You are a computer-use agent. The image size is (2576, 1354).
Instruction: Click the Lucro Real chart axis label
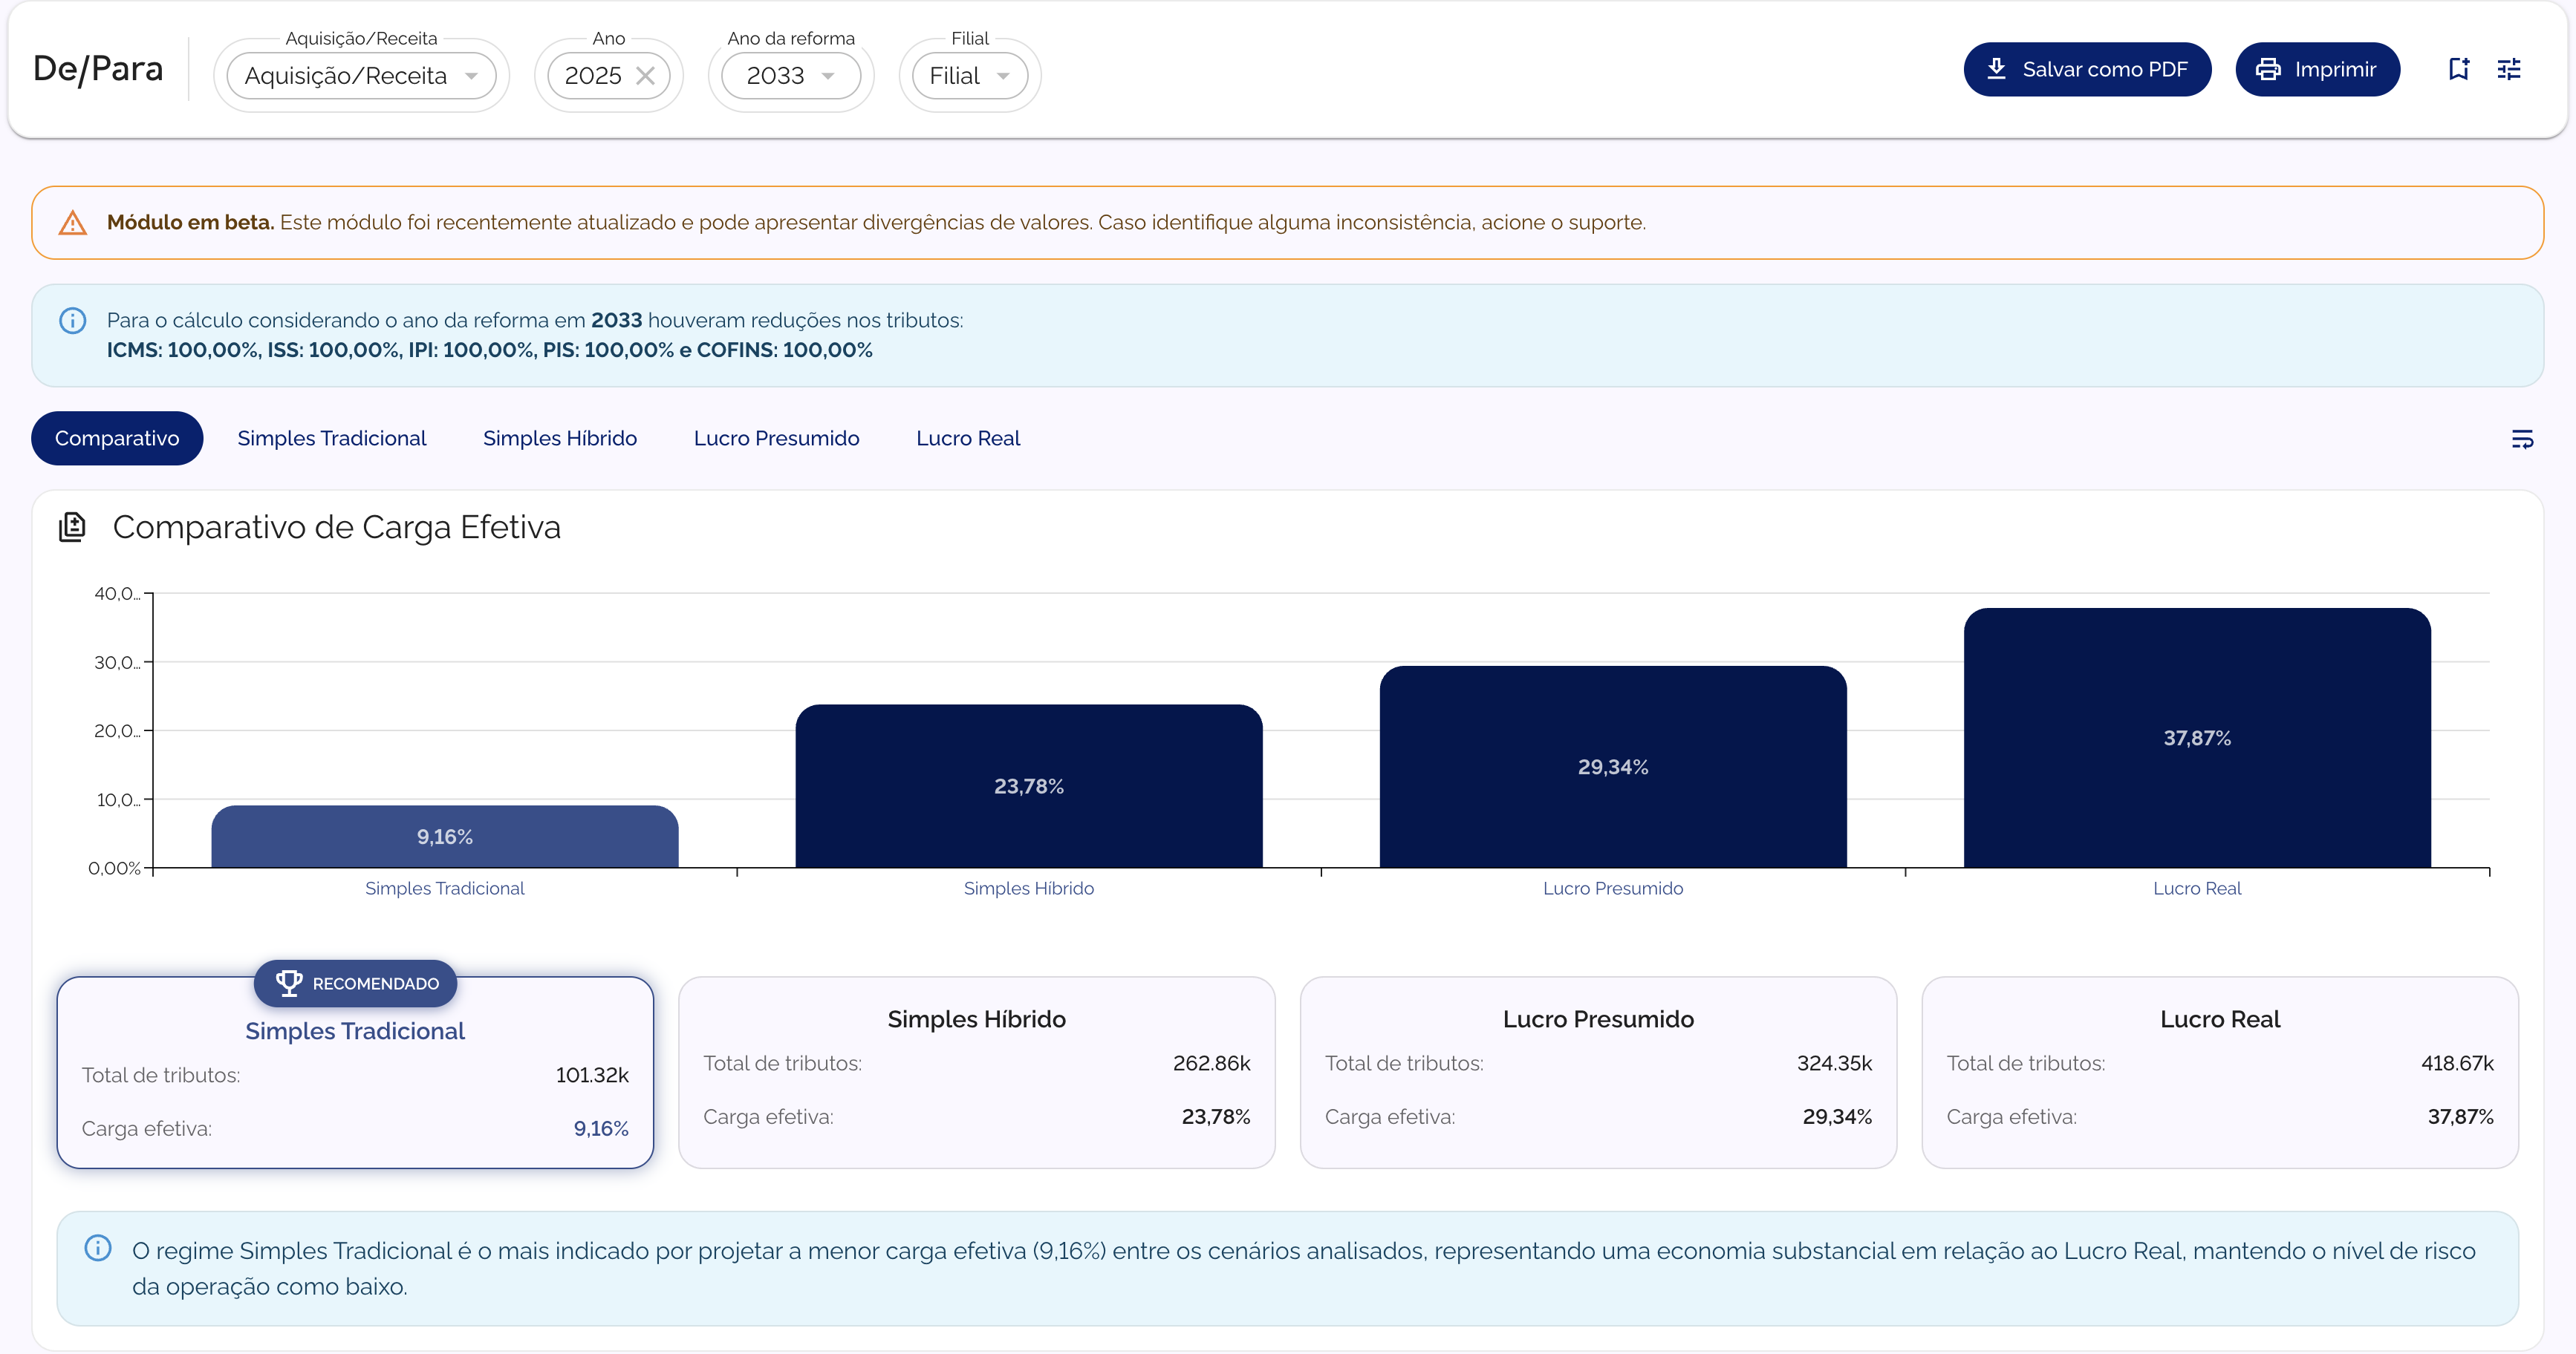pyautogui.click(x=2197, y=889)
